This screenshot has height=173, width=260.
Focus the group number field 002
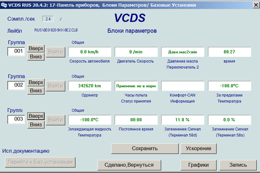(x=16, y=85)
